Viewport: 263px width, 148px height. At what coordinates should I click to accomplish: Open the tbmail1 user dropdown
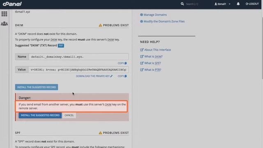222,4
